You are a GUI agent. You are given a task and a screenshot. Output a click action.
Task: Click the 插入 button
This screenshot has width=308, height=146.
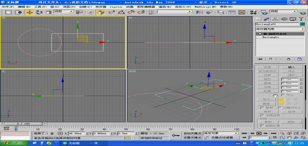coord(291,67)
